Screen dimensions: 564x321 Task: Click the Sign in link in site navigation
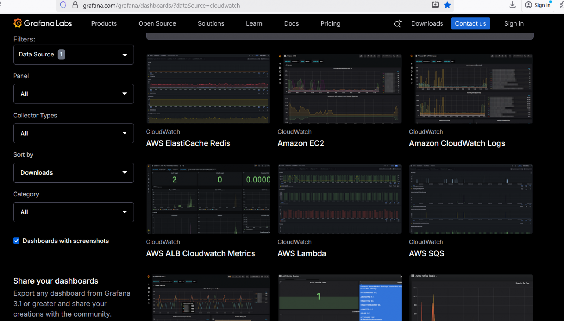pos(514,23)
